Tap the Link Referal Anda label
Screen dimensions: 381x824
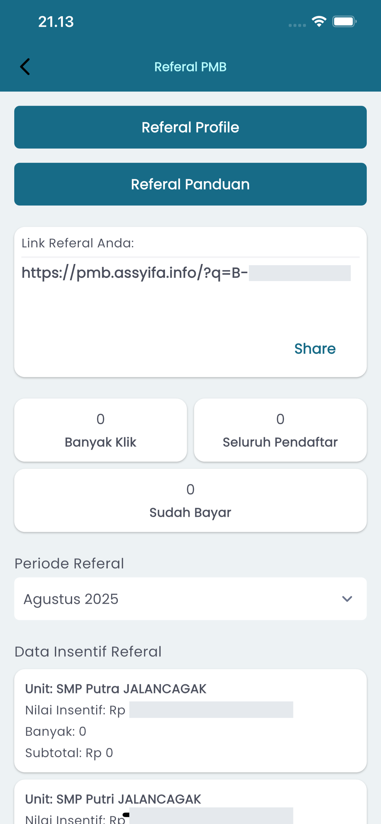click(x=78, y=243)
